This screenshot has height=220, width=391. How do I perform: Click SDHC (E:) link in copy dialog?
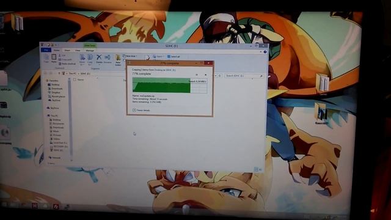171,70
